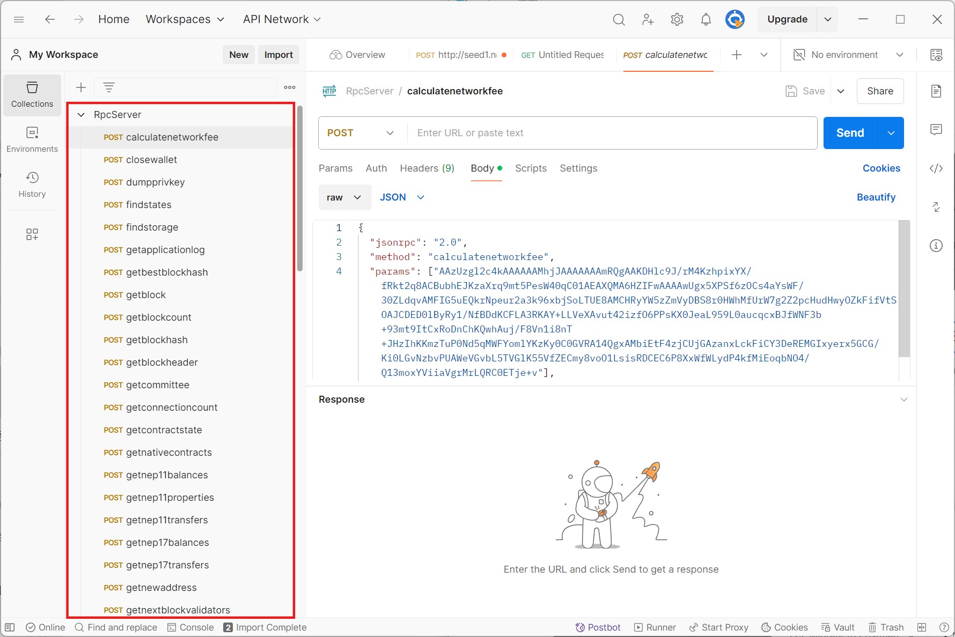Create new collection with plus icon
Viewport: 955px width, 637px height.
[81, 87]
